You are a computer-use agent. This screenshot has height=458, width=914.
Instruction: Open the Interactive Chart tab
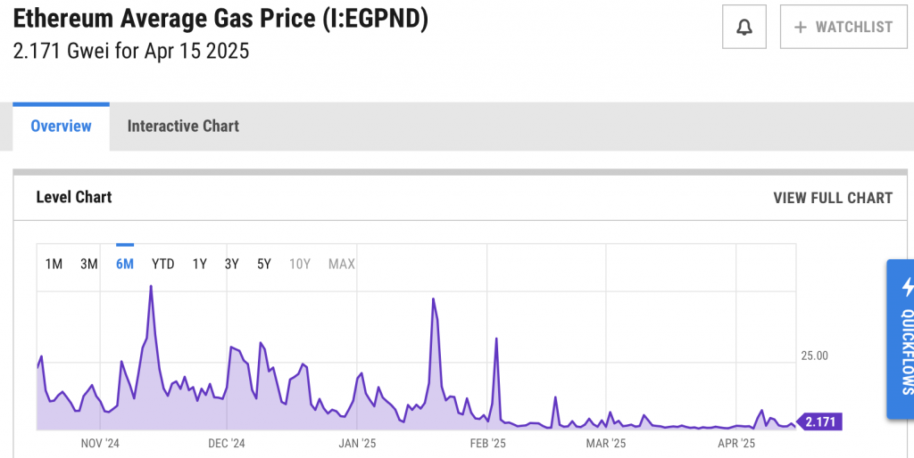pos(183,127)
